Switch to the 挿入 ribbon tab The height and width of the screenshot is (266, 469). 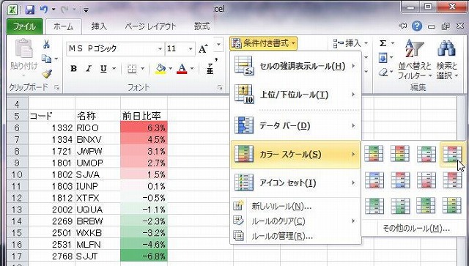[x=99, y=26]
